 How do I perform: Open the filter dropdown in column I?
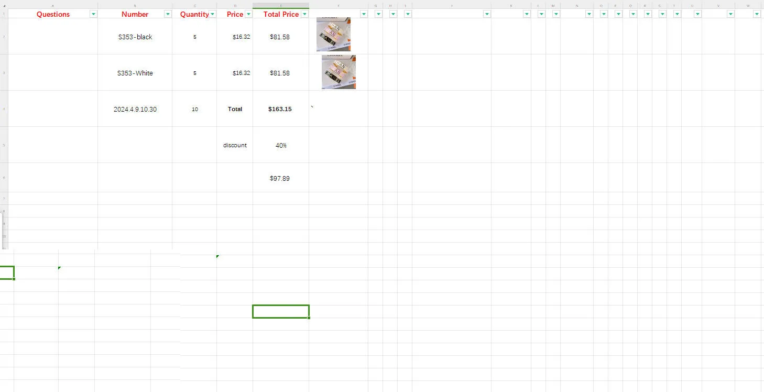click(408, 14)
